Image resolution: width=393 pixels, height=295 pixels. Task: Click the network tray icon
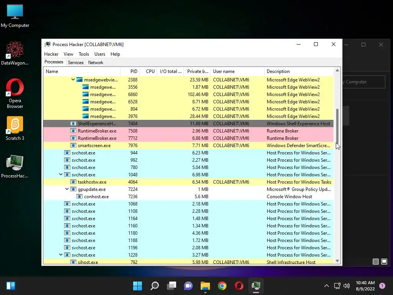click(337, 286)
